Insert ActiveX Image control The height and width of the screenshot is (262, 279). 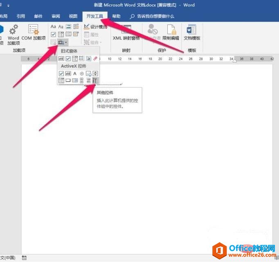coord(88,73)
